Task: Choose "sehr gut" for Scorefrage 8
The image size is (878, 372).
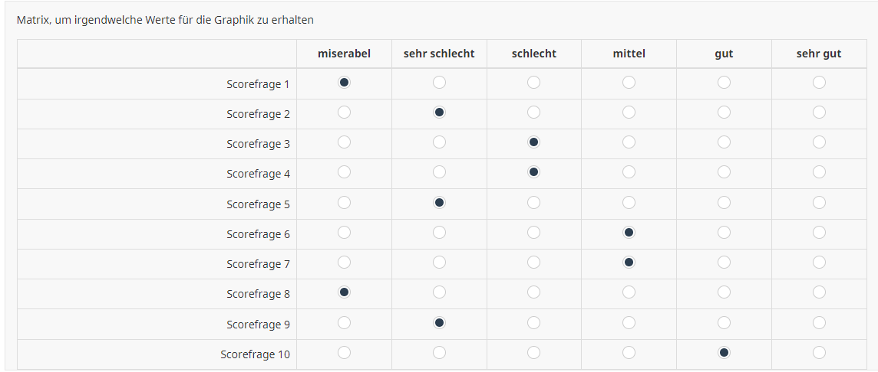Action: click(x=819, y=292)
